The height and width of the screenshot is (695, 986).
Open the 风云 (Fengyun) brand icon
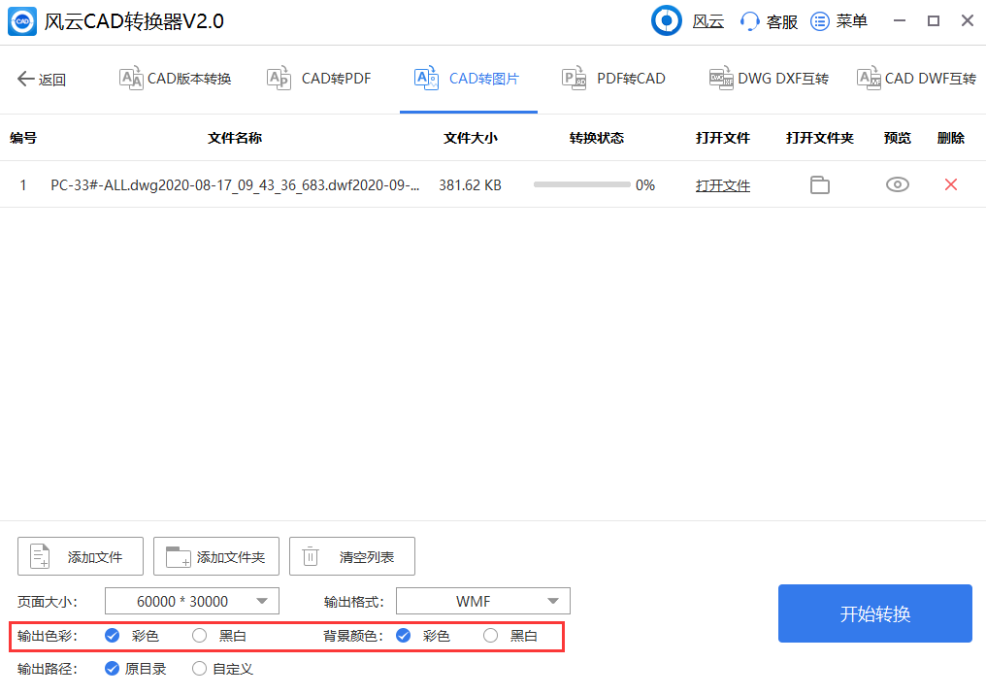point(667,20)
